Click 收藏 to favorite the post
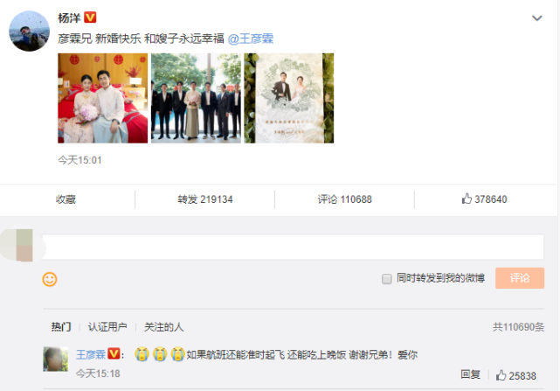 coord(66,199)
